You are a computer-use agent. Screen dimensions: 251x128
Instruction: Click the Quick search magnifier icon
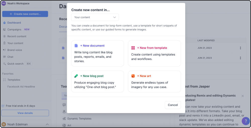[5, 64]
